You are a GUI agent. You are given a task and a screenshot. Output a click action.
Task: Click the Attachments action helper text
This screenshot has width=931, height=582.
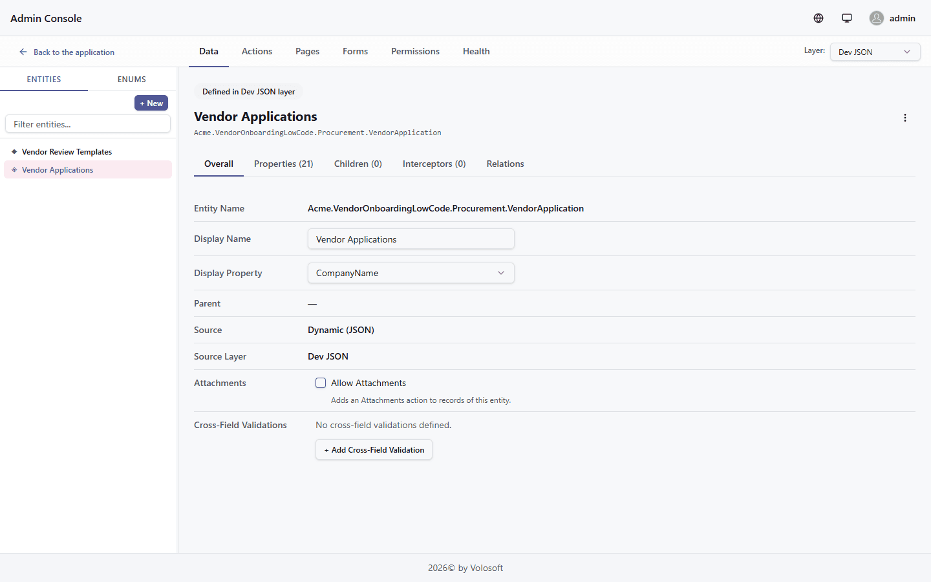tap(421, 400)
